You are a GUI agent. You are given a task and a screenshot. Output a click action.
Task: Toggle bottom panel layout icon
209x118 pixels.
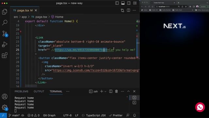123,3
